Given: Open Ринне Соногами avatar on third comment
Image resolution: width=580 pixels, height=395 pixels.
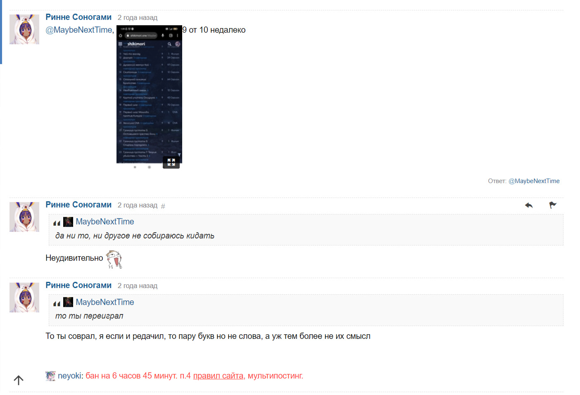Looking at the screenshot, I should pos(24,297).
